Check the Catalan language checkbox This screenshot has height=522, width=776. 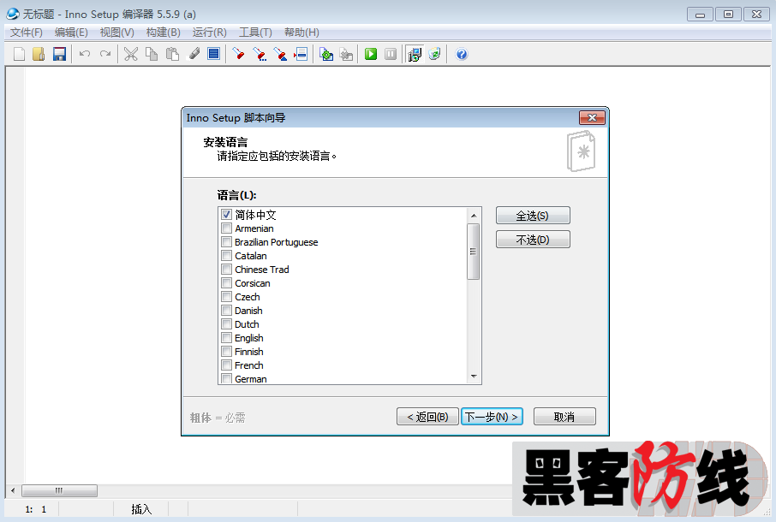tap(227, 256)
